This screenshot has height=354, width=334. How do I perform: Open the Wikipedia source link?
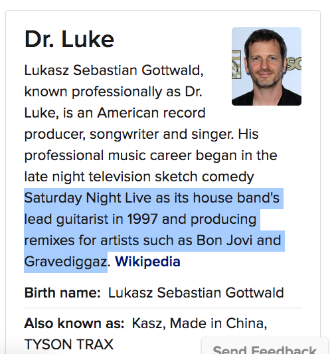pyautogui.click(x=147, y=262)
